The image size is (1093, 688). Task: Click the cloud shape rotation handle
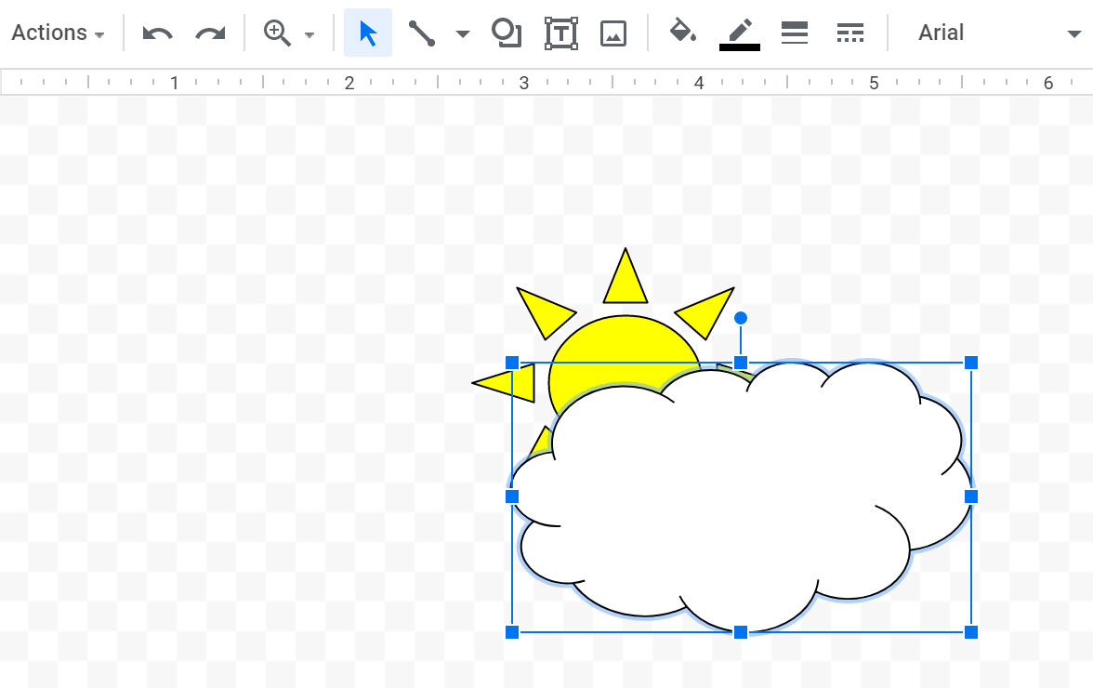pos(741,317)
